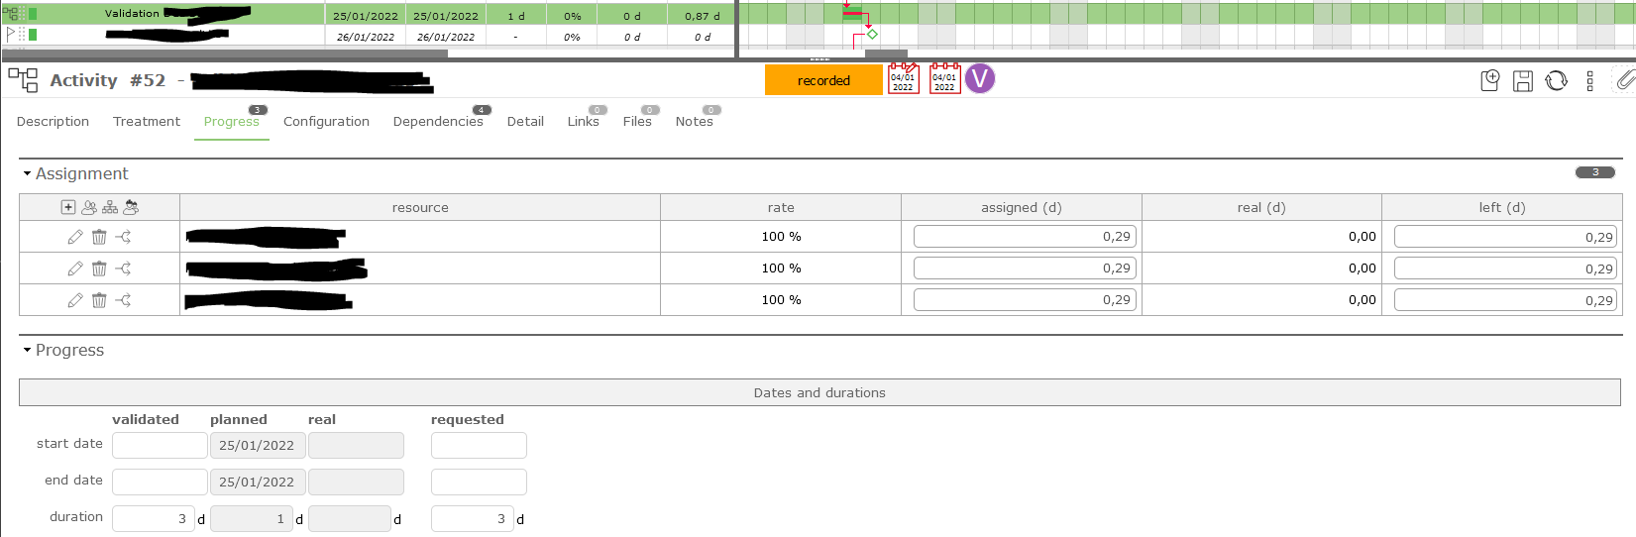Click the Gantt list horizontal scrollbar

click(224, 54)
